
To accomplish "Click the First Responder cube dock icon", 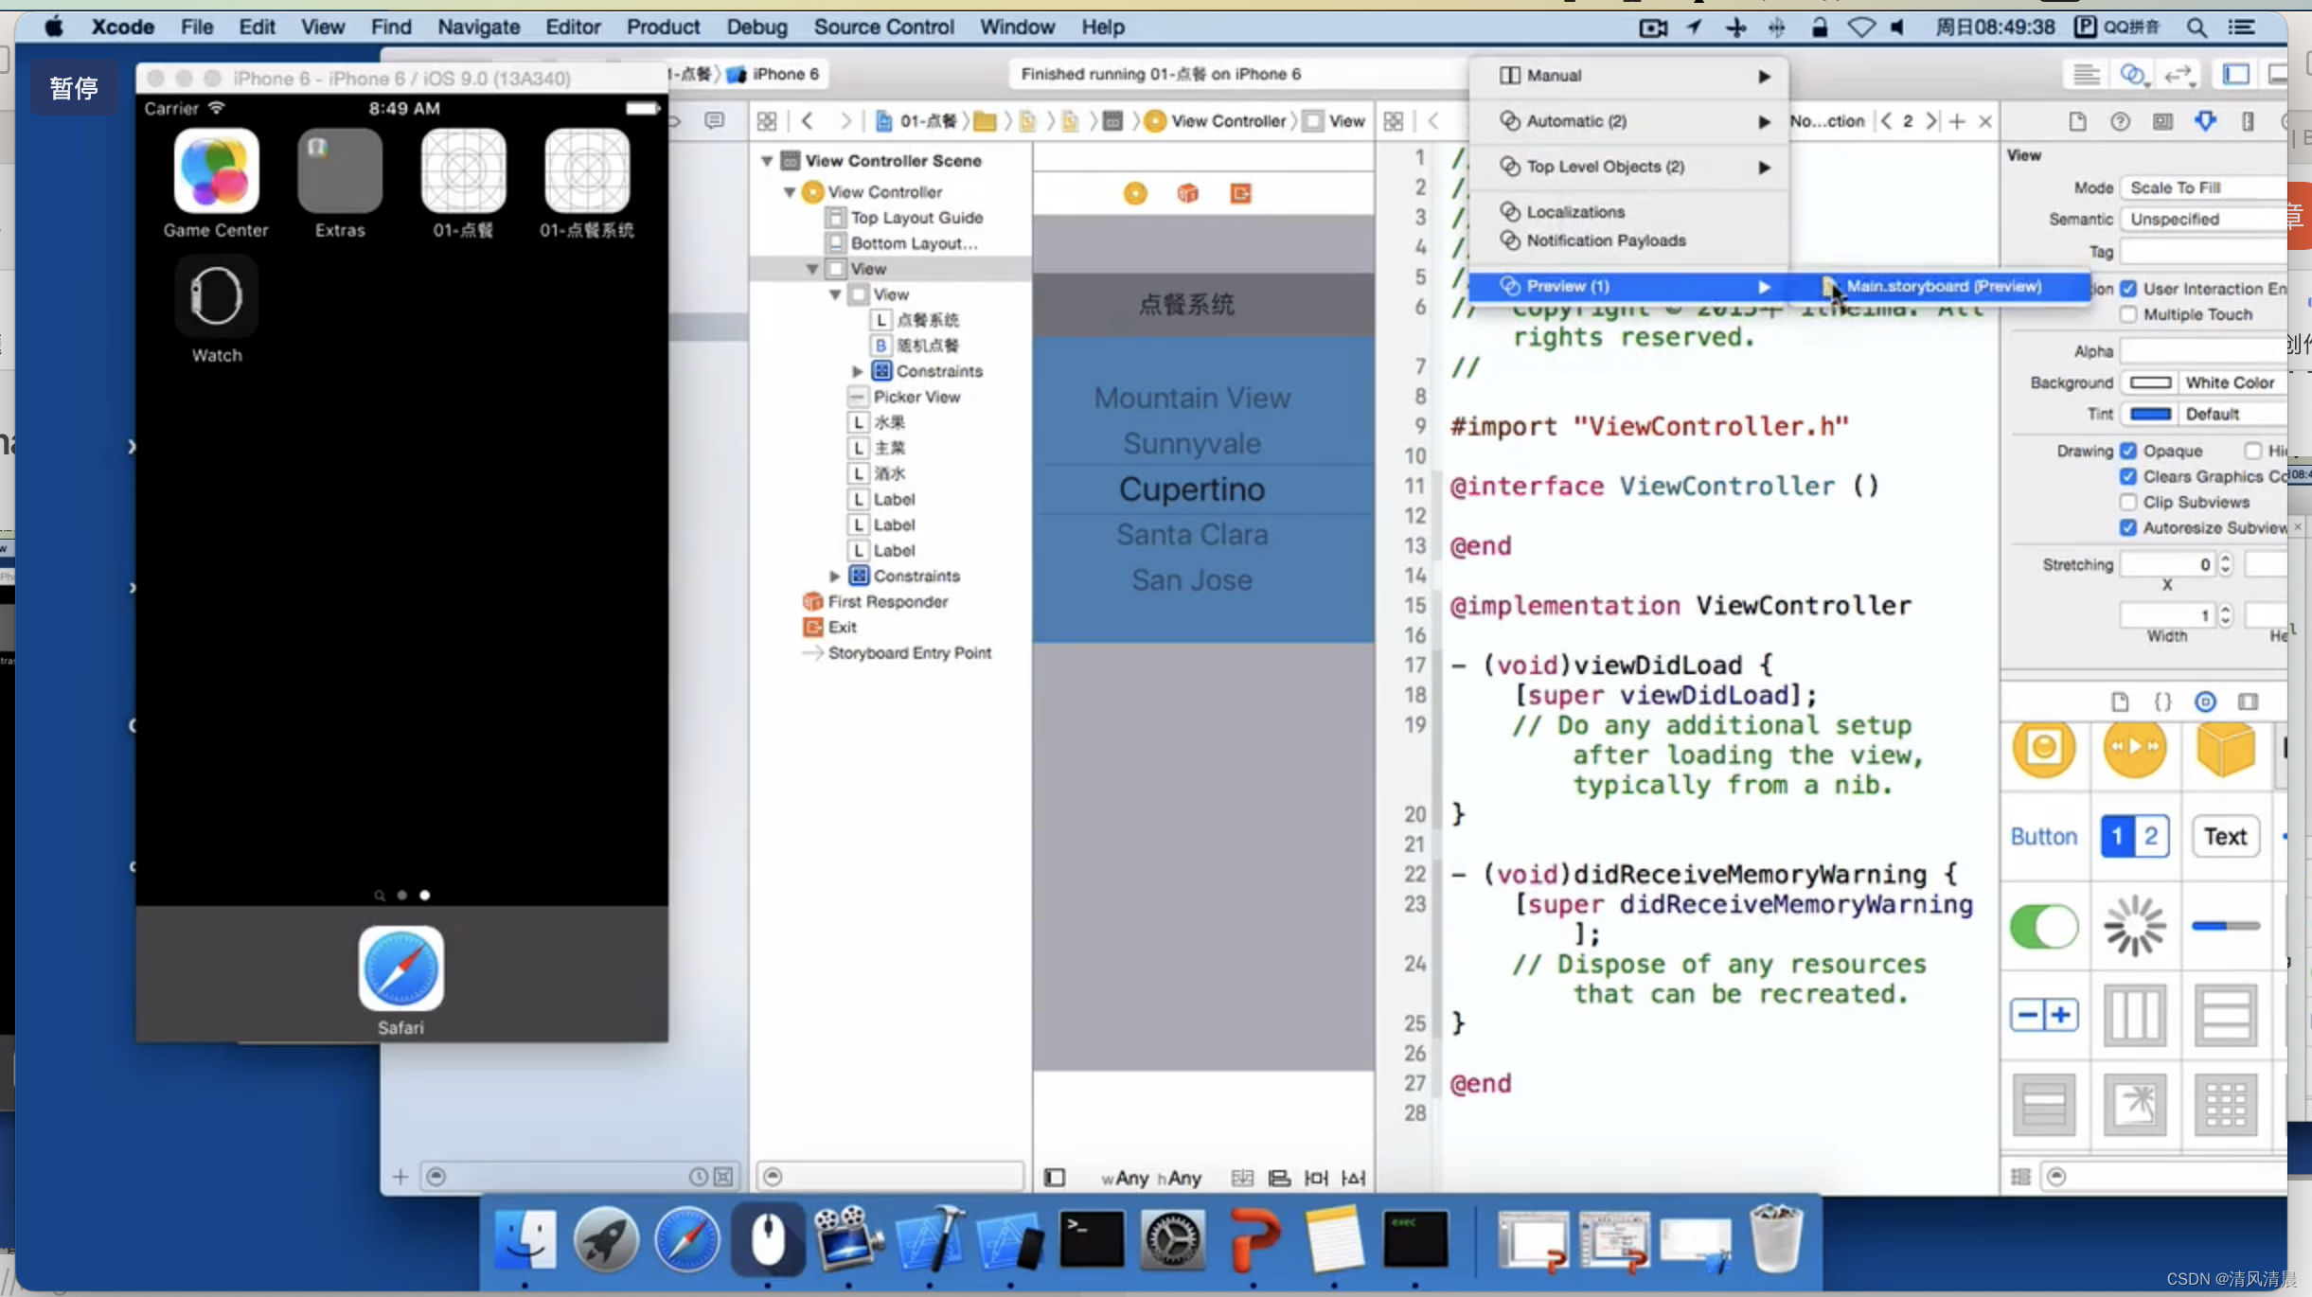I will (x=1187, y=194).
